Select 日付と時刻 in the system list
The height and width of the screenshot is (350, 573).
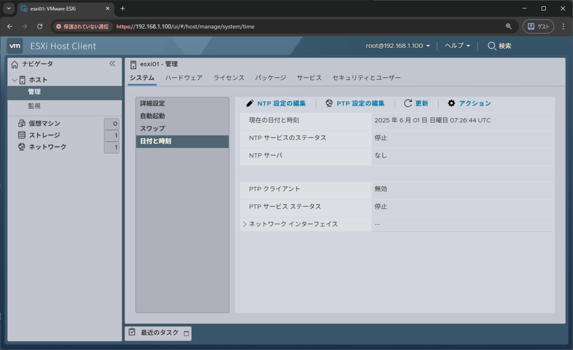[182, 142]
